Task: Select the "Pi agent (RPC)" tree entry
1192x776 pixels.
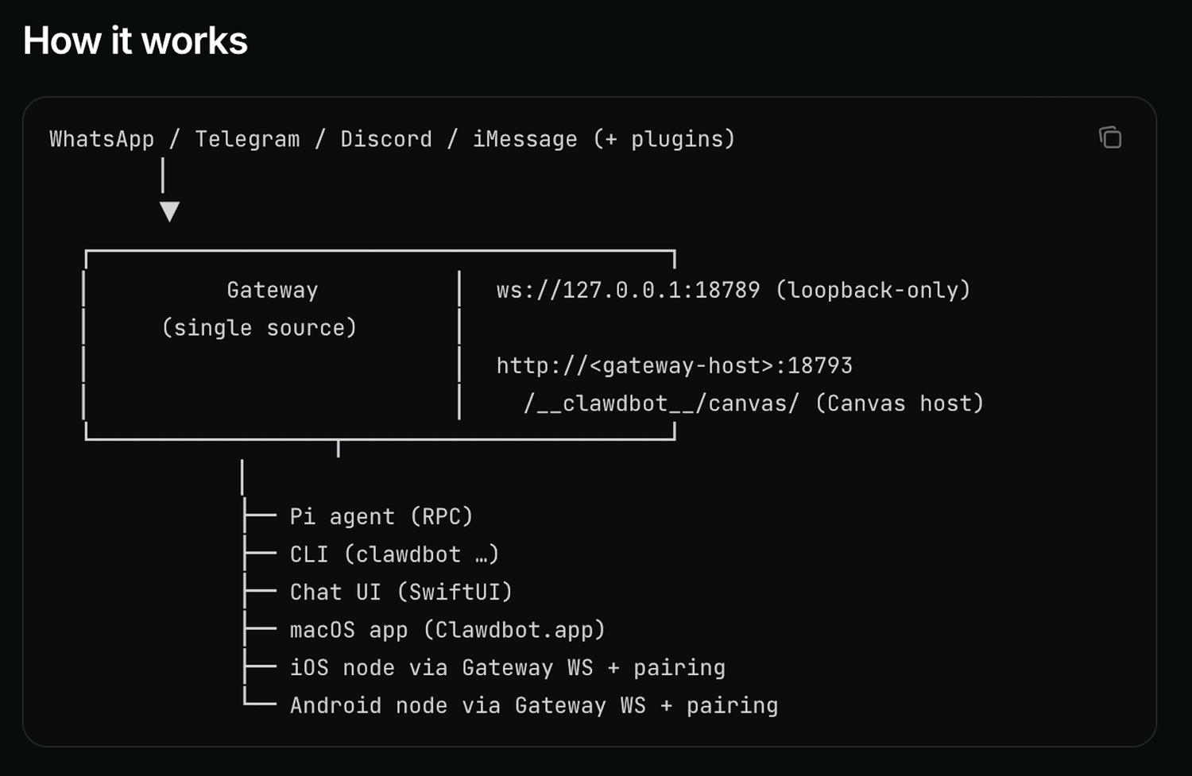Action: pos(381,516)
